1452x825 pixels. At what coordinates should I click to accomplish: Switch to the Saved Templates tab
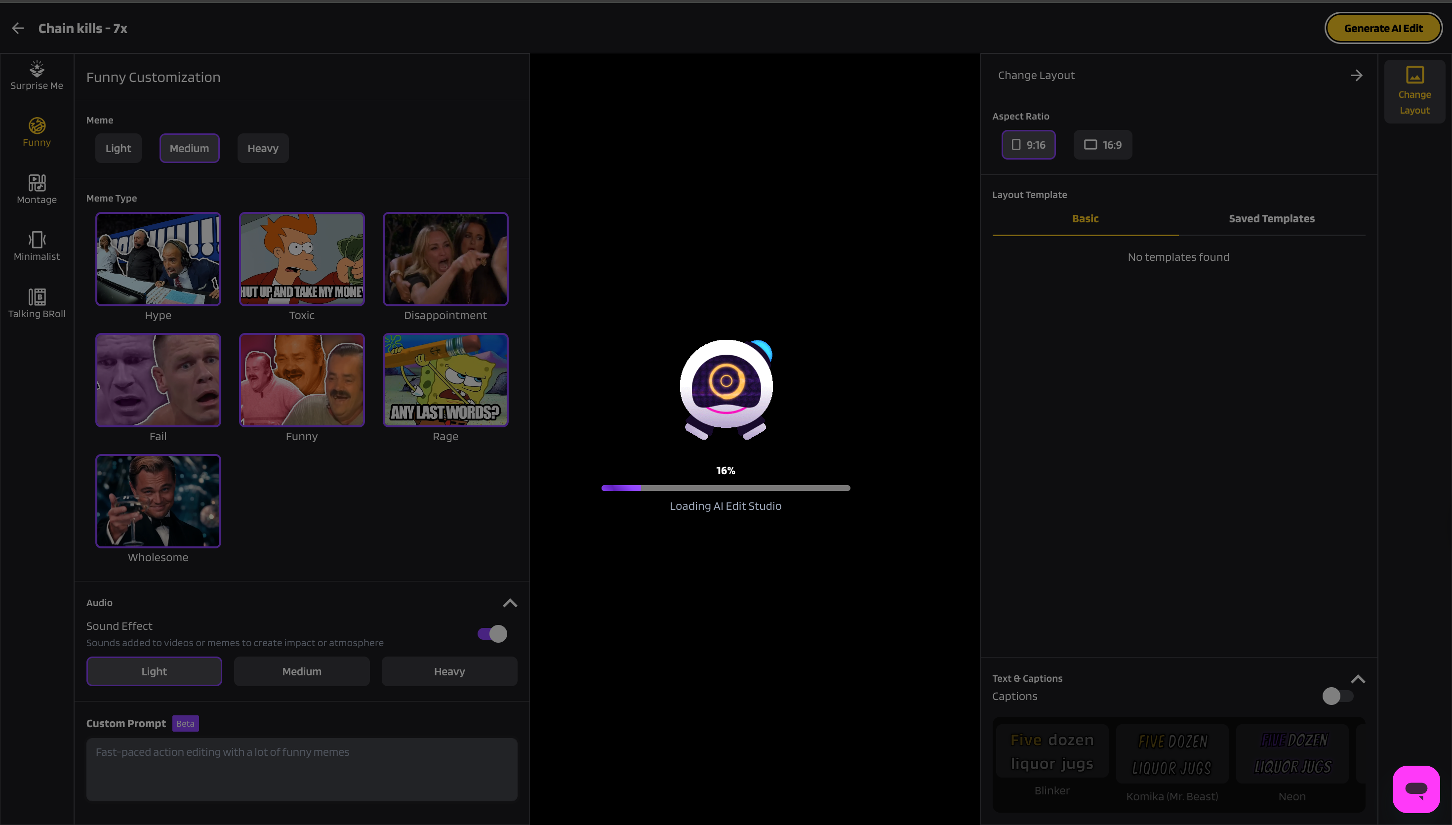point(1271,219)
